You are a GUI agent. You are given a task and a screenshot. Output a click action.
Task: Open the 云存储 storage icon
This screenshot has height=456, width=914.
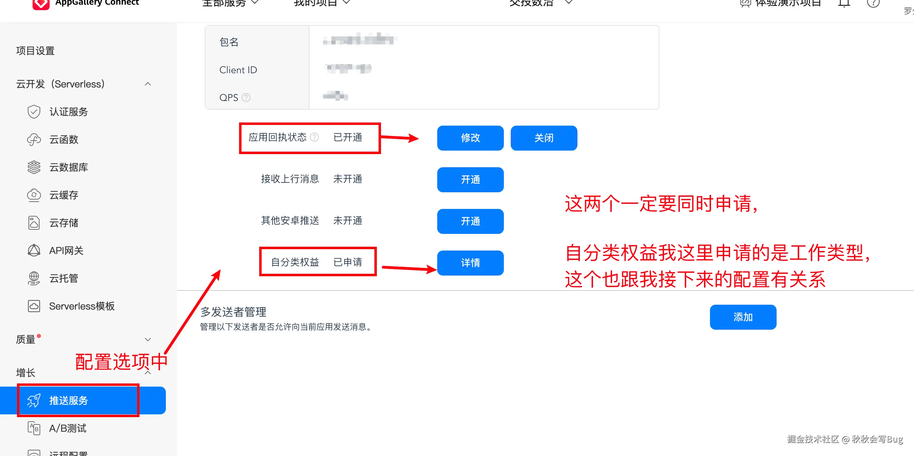34,222
